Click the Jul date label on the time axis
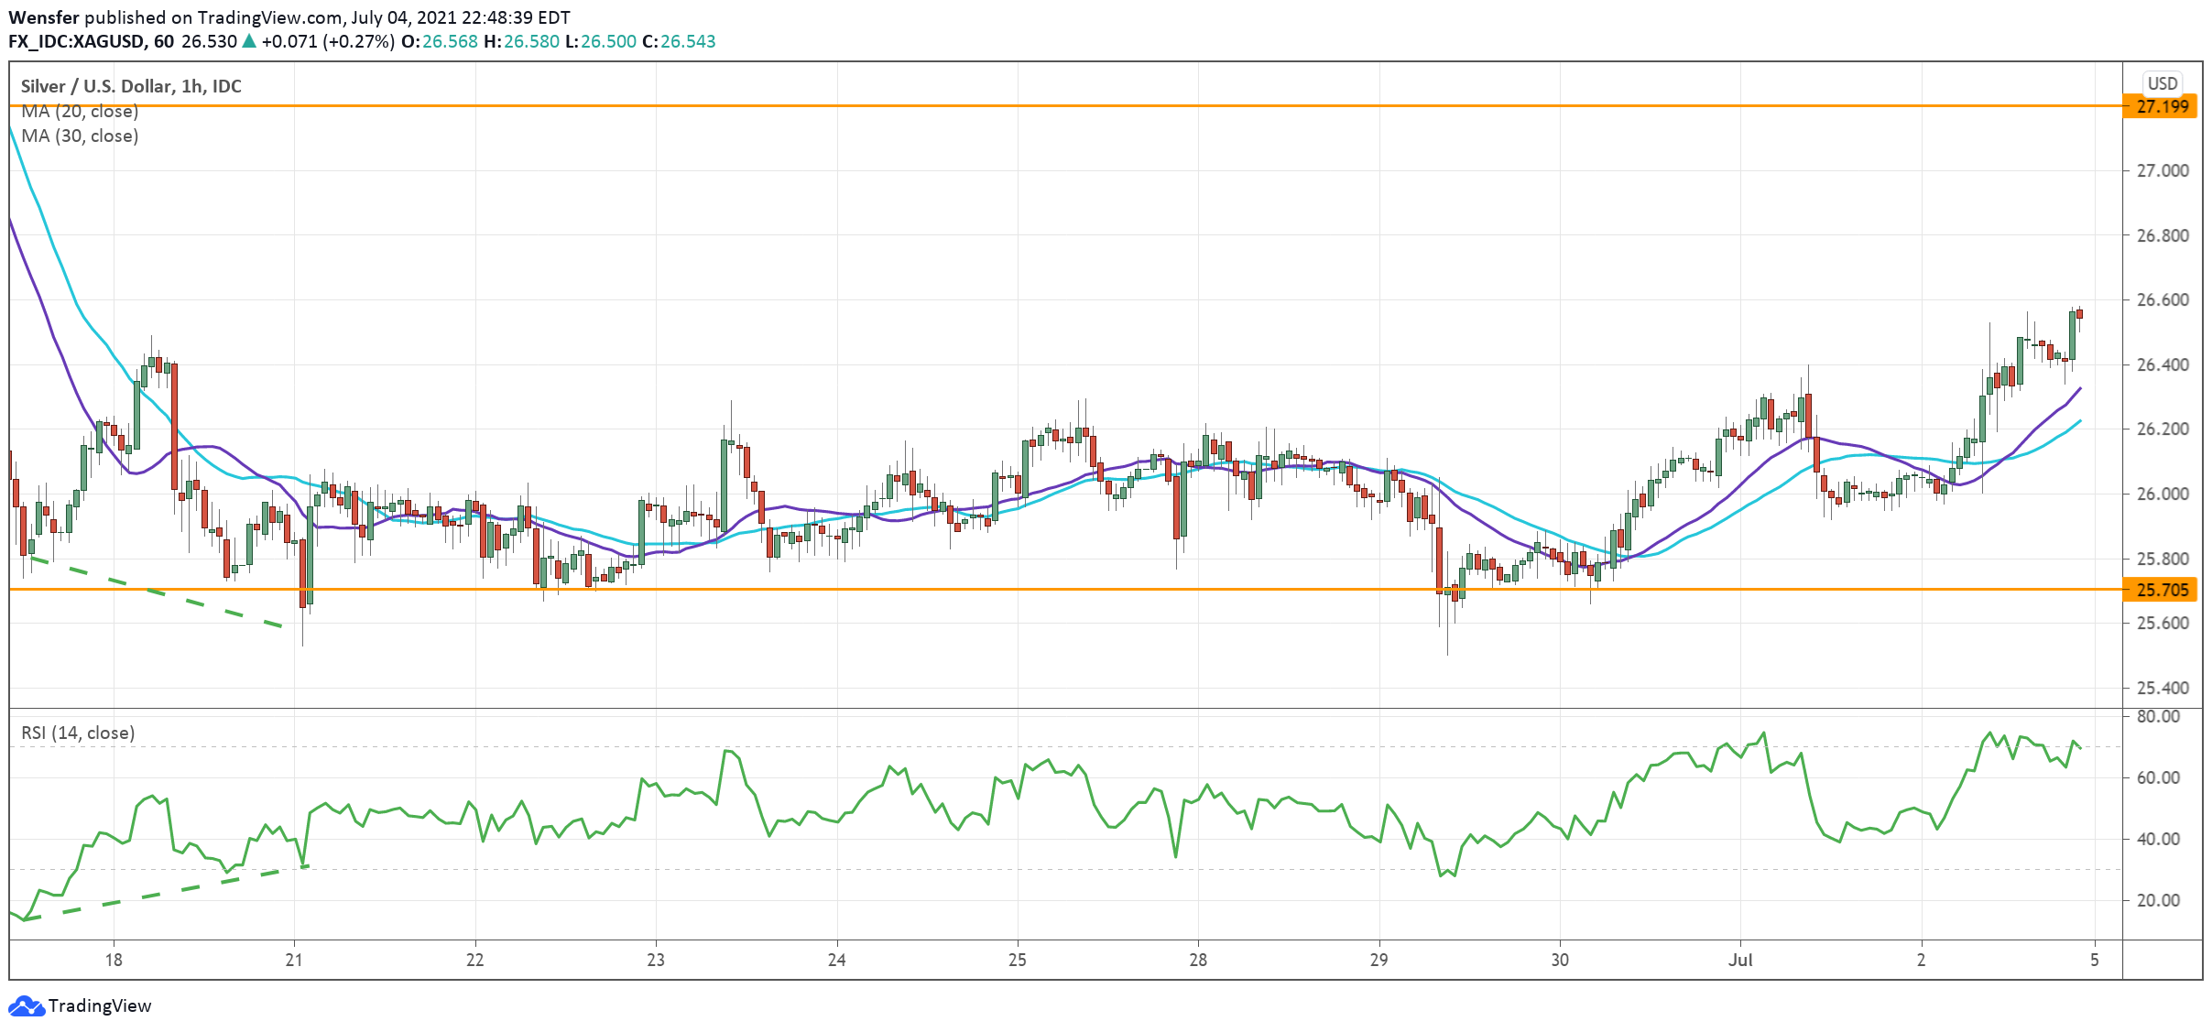Screen dimensions: 2212x1032 click(1739, 960)
